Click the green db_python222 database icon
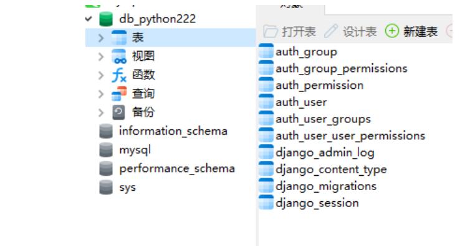 [106, 19]
